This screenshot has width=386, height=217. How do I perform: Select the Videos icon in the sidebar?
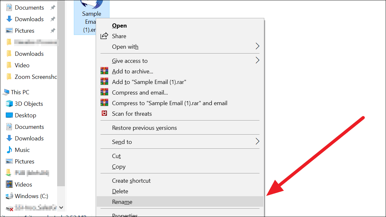coord(9,184)
